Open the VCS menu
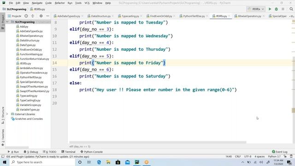Screen dimensions: 295x166 87,3
